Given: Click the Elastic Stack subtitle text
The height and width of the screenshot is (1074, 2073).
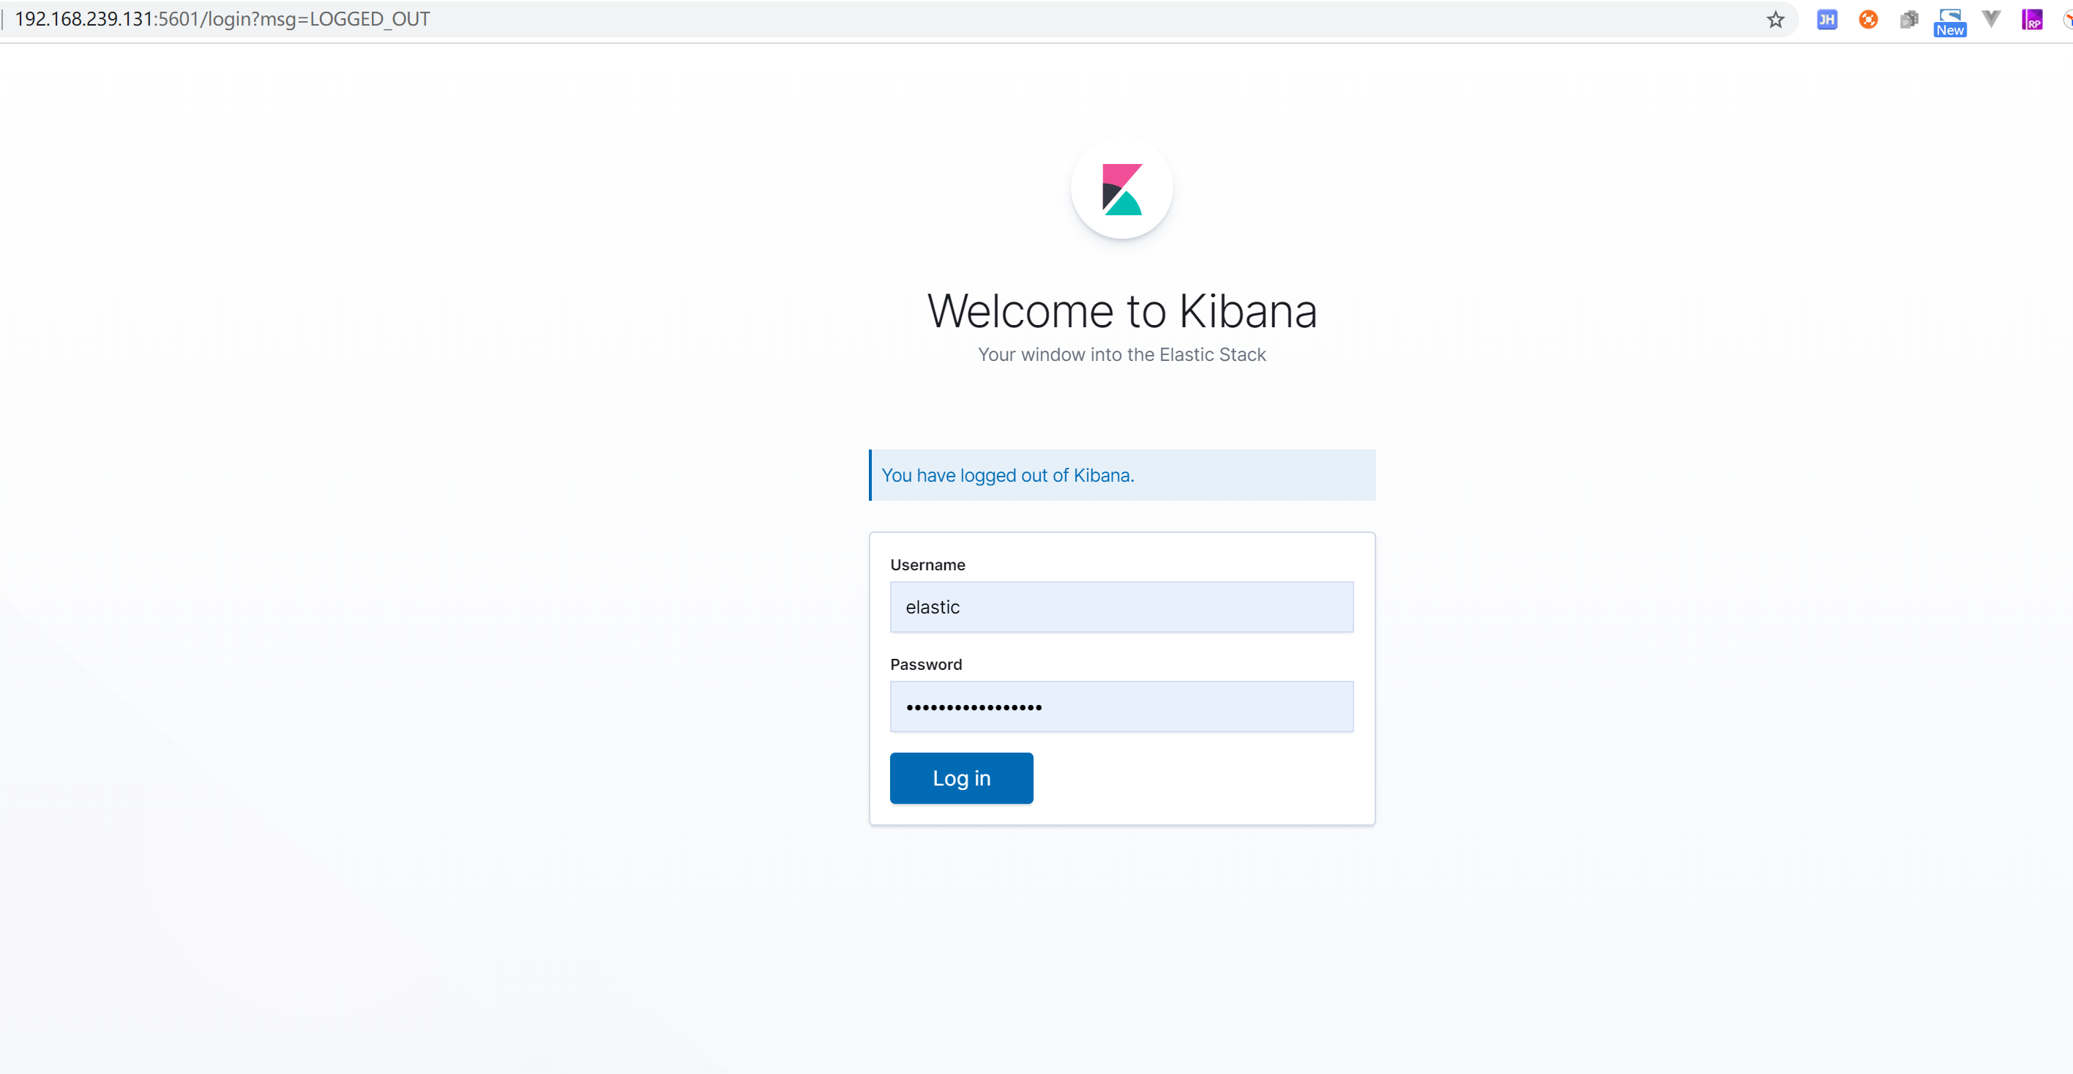Looking at the screenshot, I should 1122,355.
